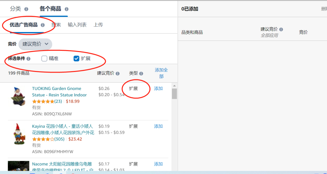Viewport: 327px width, 174px height.
Task: Show info icon beside 建议竞价 in right panel
Action: 281,29
